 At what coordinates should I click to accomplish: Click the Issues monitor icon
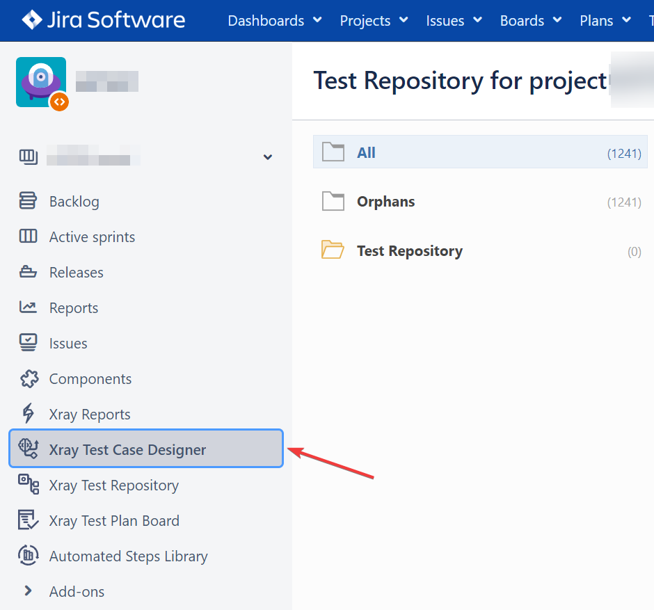coord(28,343)
